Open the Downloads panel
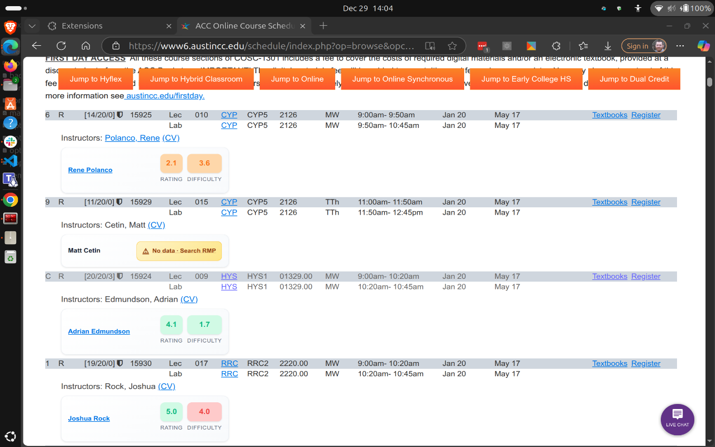The image size is (715, 447). [608, 46]
